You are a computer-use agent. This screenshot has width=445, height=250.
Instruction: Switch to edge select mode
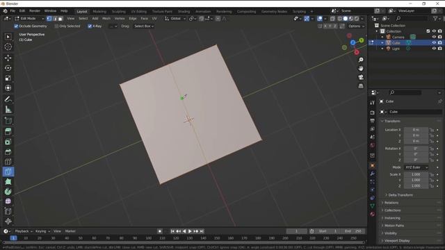point(55,19)
